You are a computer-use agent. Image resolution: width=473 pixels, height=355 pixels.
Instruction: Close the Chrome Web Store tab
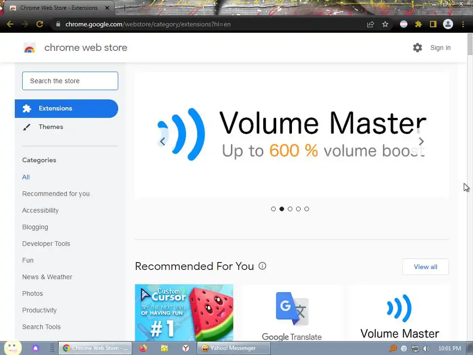click(x=107, y=8)
